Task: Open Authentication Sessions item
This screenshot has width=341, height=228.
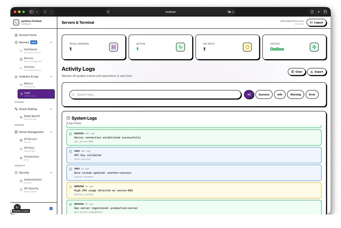Action: [x=36, y=181]
